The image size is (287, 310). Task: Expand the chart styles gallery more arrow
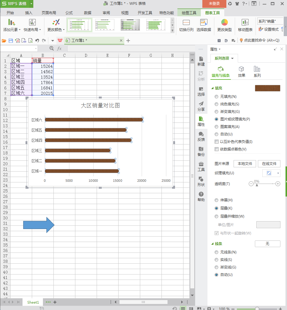pyautogui.click(x=172, y=30)
